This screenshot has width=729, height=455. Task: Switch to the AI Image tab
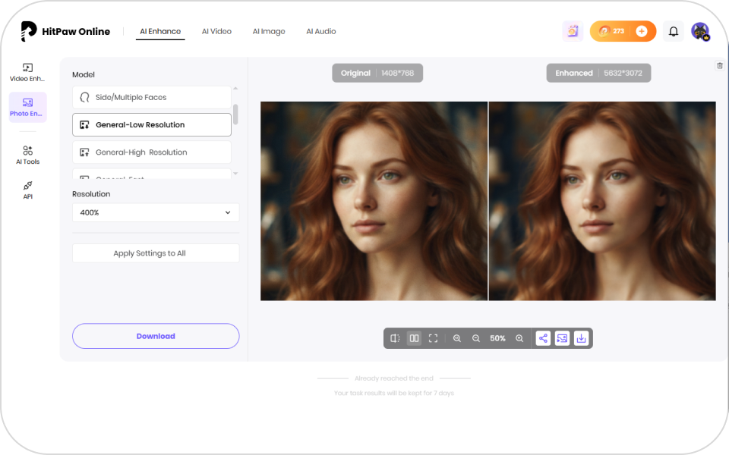pos(269,31)
